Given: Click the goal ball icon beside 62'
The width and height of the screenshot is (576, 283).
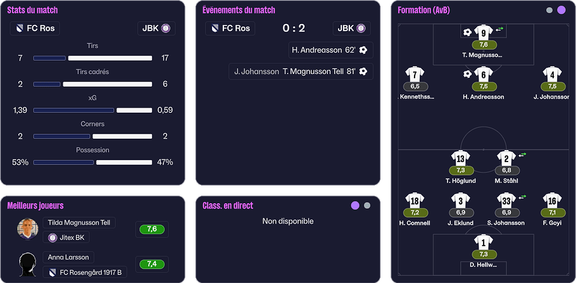Looking at the screenshot, I should pos(363,50).
